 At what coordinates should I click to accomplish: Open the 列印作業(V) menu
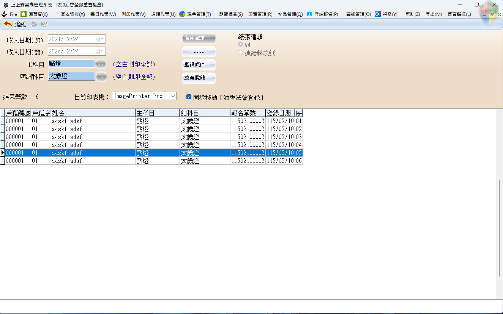tap(133, 14)
